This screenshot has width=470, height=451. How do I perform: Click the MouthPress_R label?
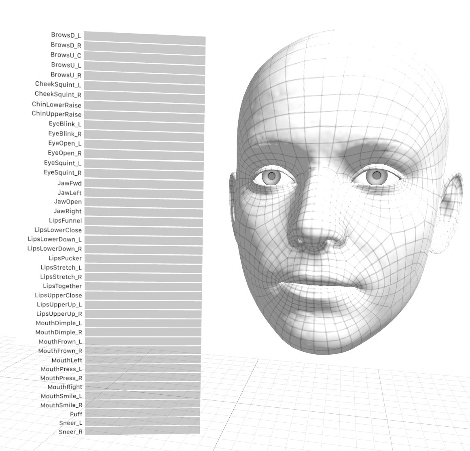(61, 378)
